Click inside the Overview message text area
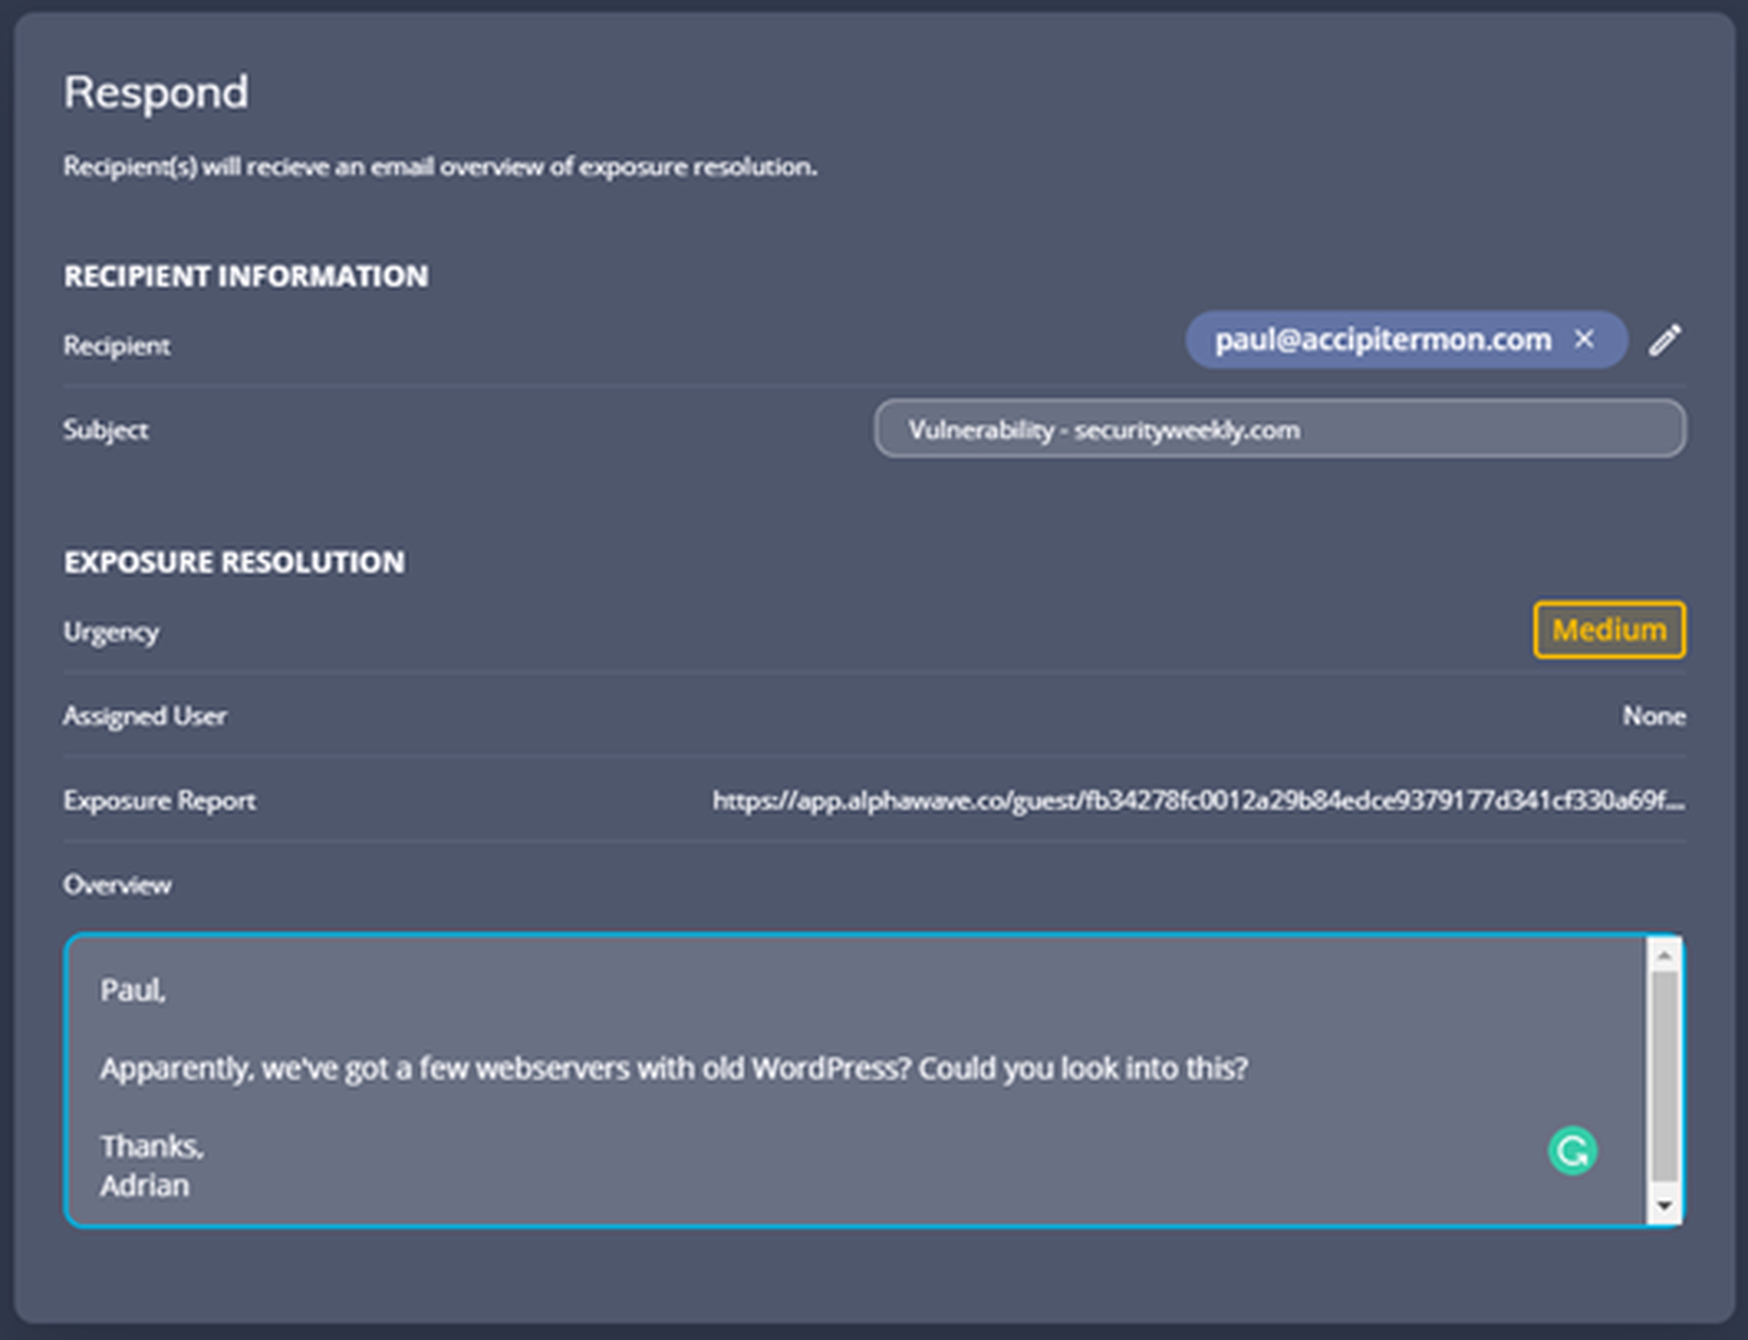 pos(856,1081)
